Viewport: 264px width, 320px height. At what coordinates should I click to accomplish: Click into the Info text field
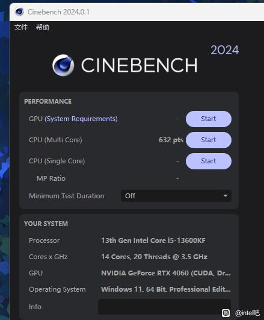[164, 307]
